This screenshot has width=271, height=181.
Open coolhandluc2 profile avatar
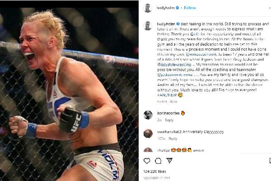148,133
